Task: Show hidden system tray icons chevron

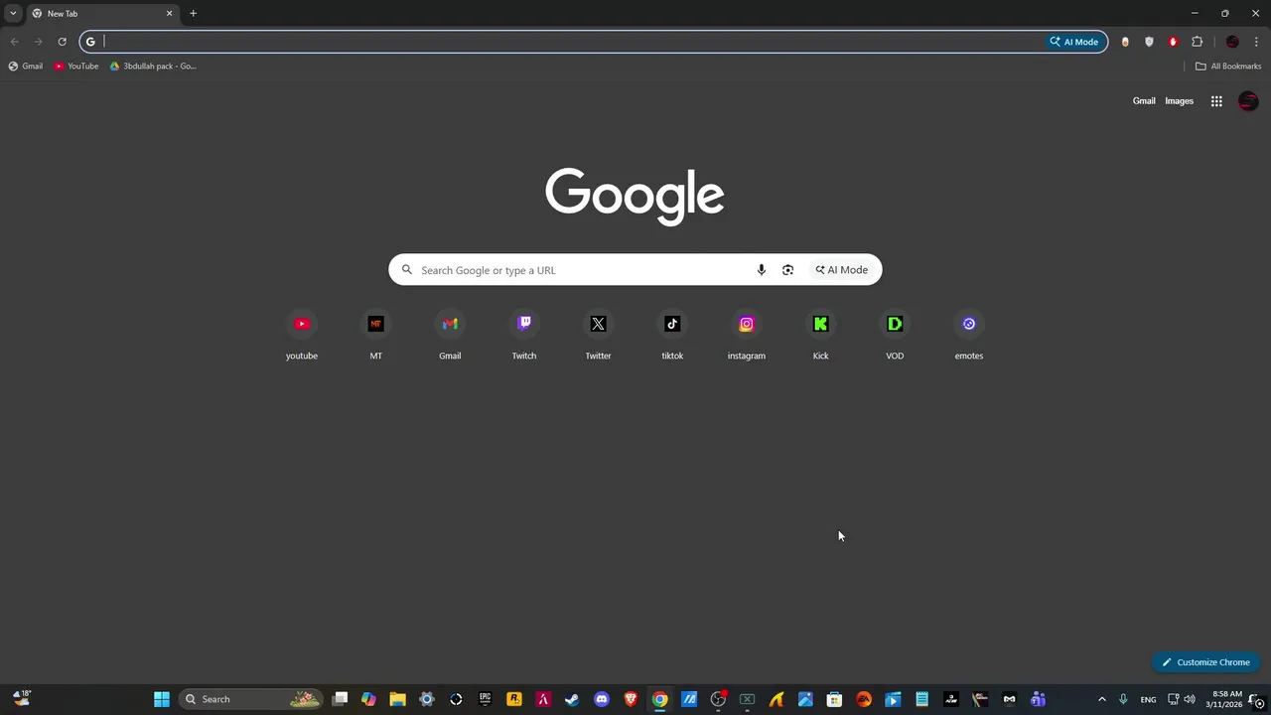Action: (1101, 699)
